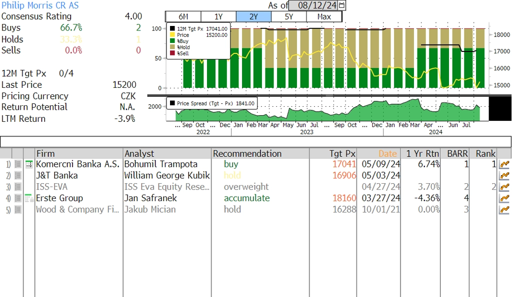This screenshot has height=297, width=512.
Task: Click the target price 18160 cell
Action: 344,198
